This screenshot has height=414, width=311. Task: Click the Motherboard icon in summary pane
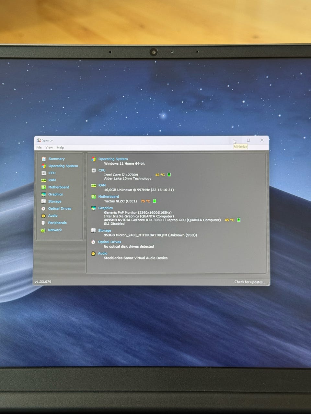[x=94, y=197]
